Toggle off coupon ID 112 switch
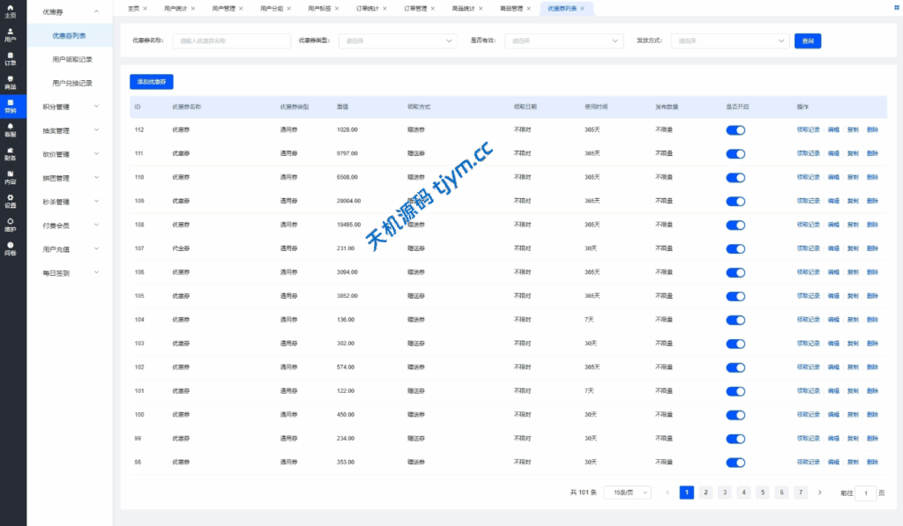The height and width of the screenshot is (526, 903). click(x=735, y=130)
